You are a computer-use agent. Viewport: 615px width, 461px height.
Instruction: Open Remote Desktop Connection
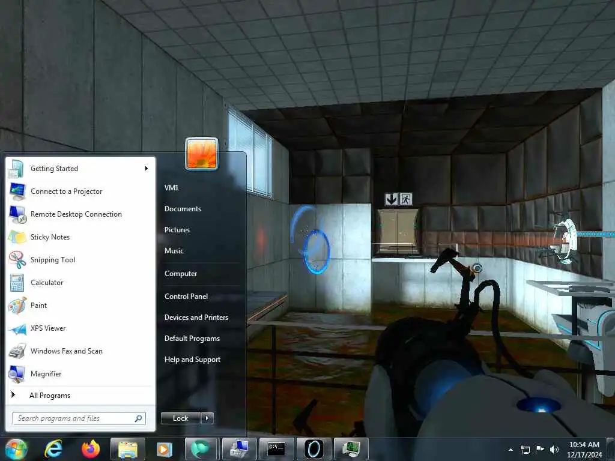coord(80,214)
